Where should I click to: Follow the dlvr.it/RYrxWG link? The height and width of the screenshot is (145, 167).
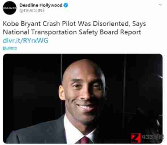25,41
